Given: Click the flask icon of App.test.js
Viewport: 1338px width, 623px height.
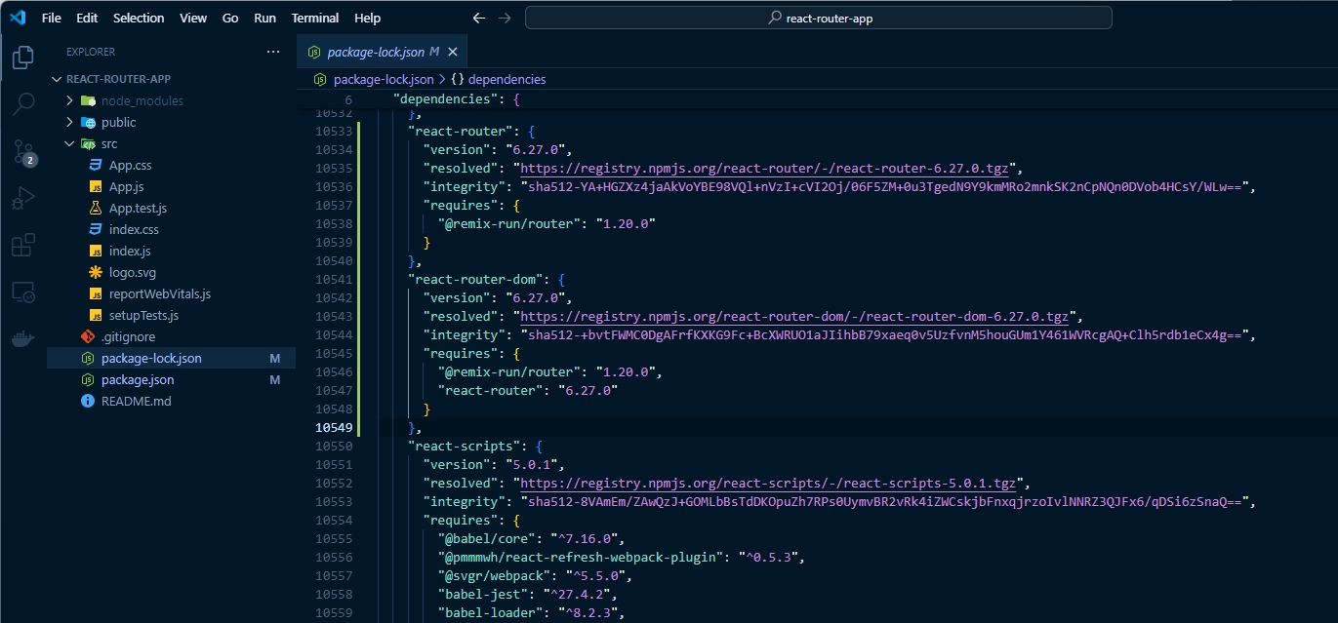Looking at the screenshot, I should [96, 208].
